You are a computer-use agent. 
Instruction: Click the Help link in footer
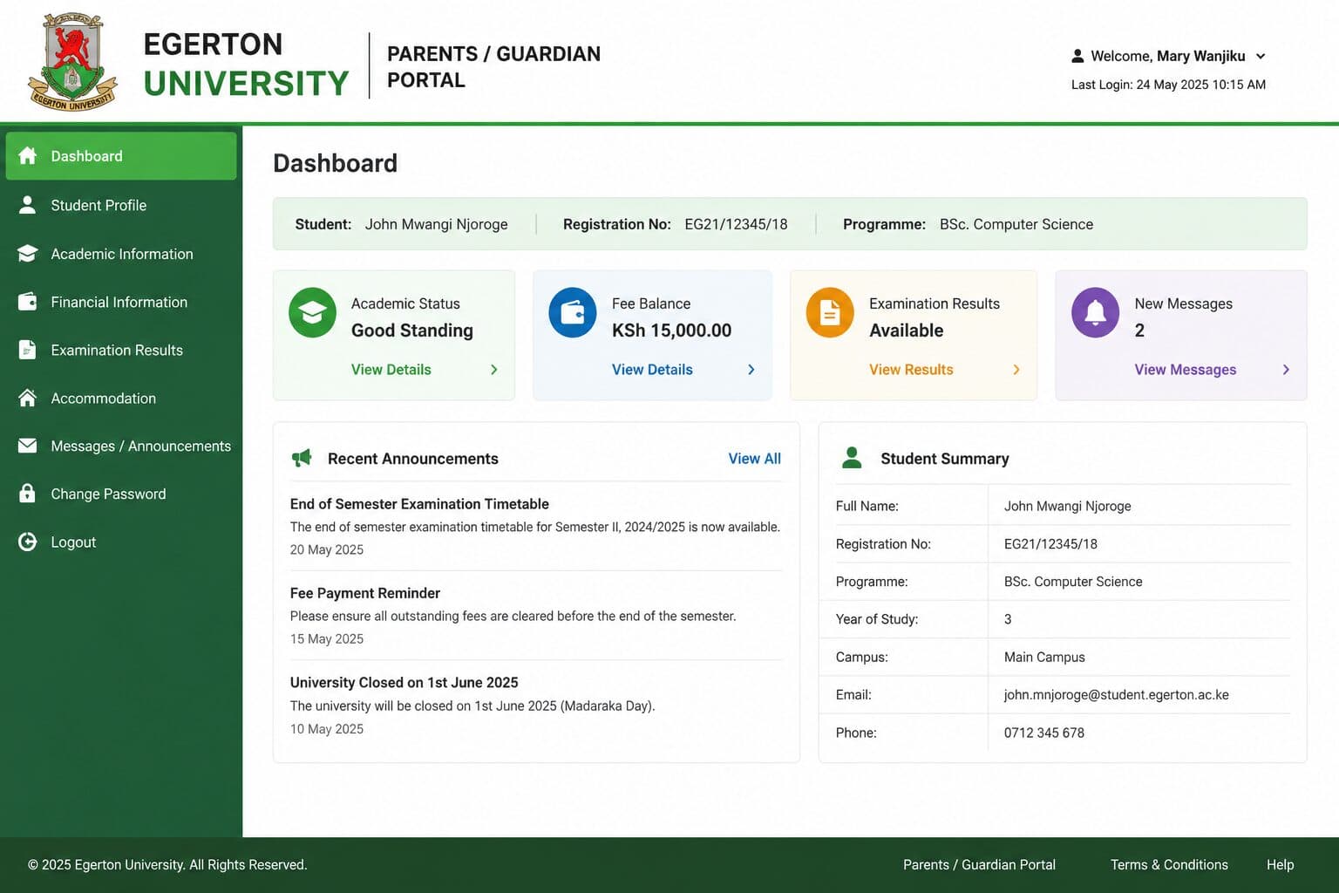(x=1280, y=864)
